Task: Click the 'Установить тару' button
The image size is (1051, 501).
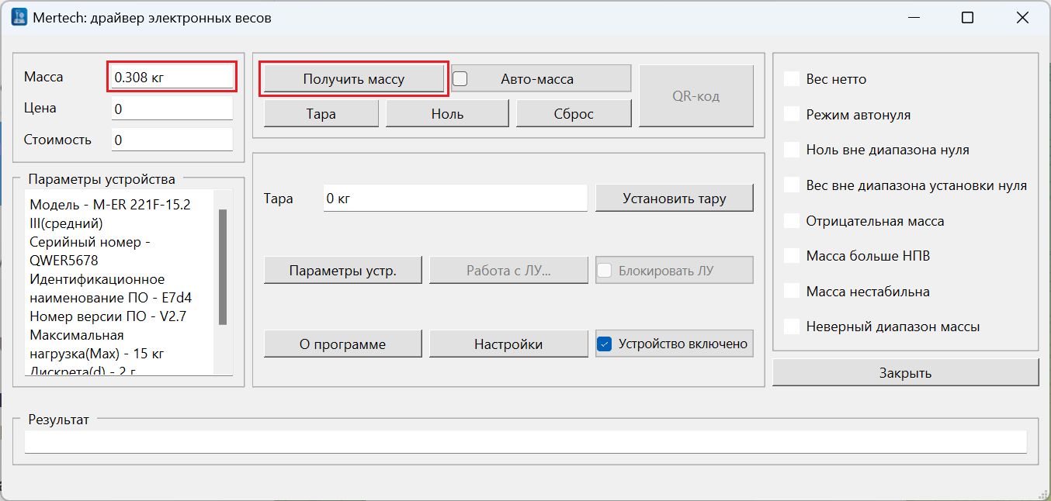Action: [674, 198]
